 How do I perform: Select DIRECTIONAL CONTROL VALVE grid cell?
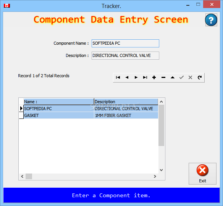126,109
